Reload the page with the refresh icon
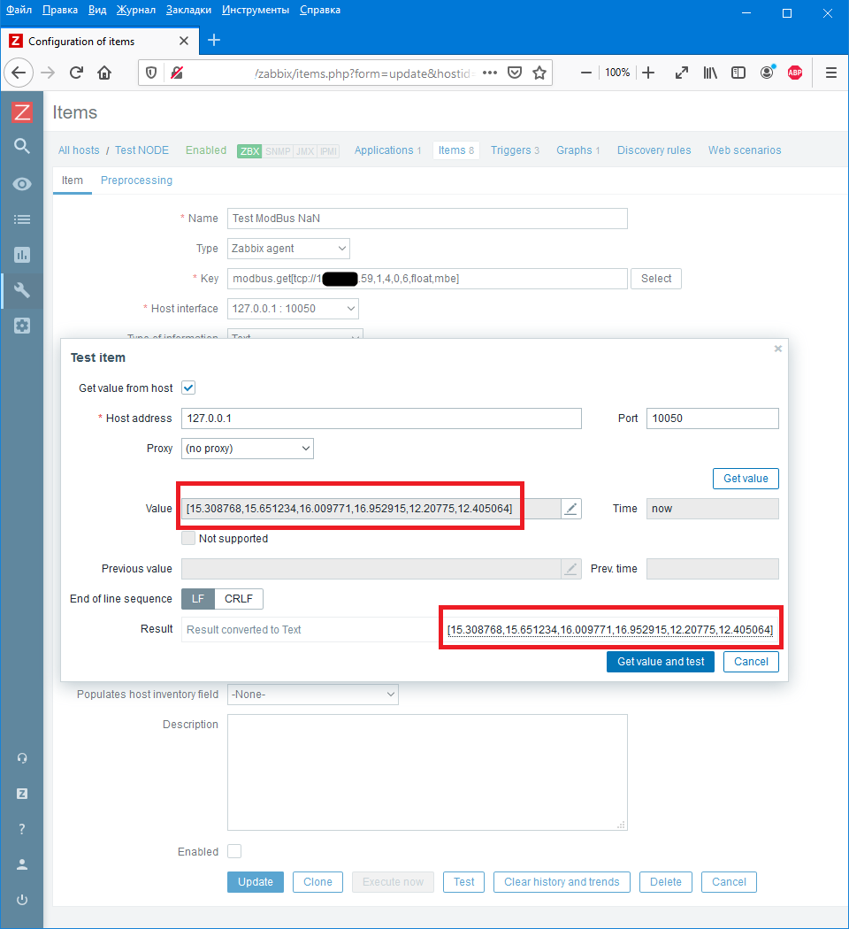The image size is (849, 929). [x=76, y=73]
